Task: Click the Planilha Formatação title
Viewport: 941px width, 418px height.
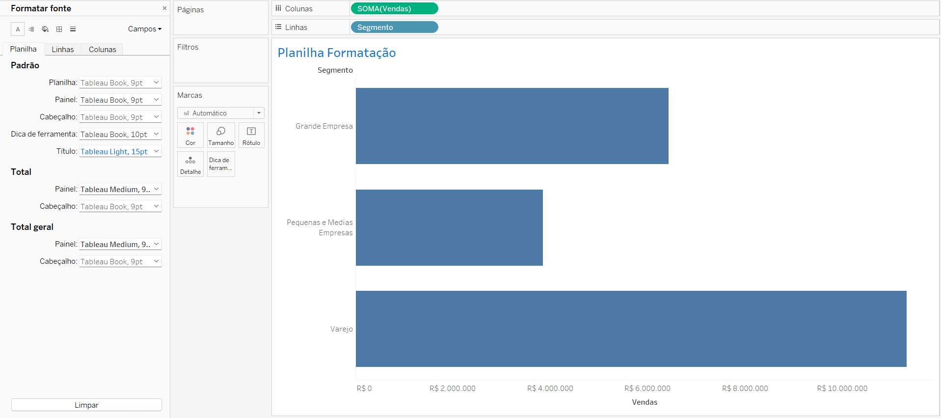Action: tap(337, 53)
